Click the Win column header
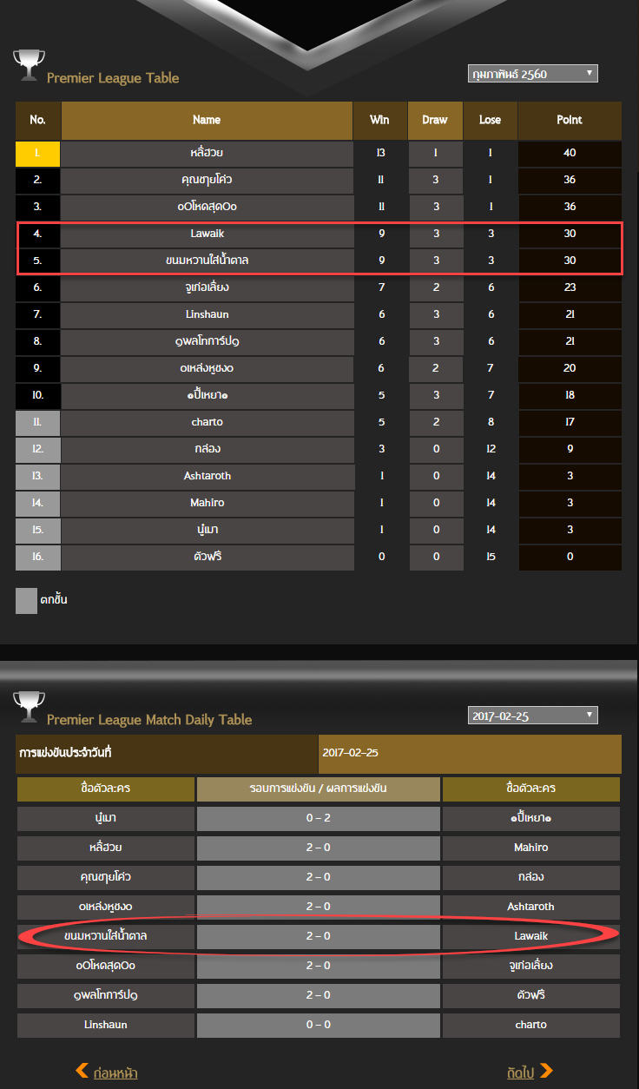639x1089 pixels. pyautogui.click(x=379, y=120)
